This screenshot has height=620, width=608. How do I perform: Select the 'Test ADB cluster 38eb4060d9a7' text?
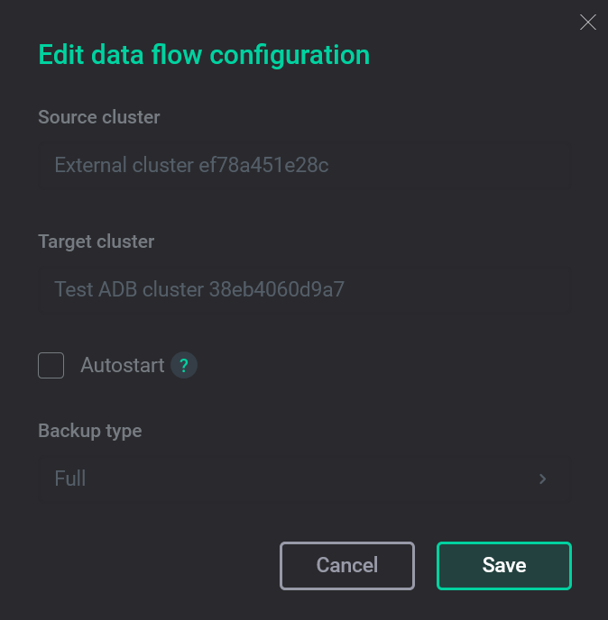(x=199, y=289)
